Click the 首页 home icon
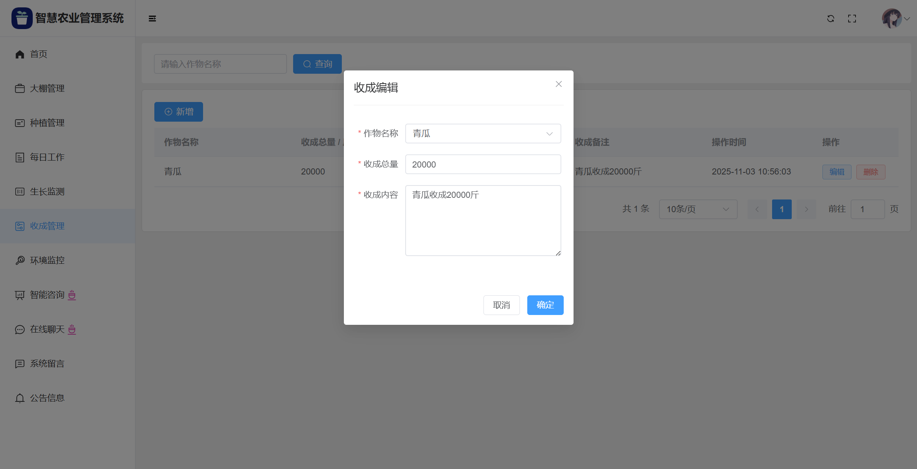 tap(20, 54)
